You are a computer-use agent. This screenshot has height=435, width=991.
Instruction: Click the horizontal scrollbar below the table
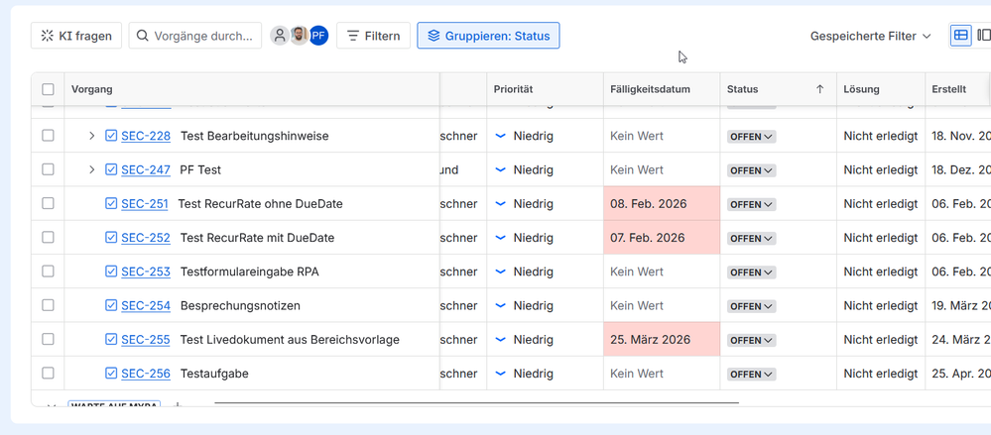click(x=476, y=402)
